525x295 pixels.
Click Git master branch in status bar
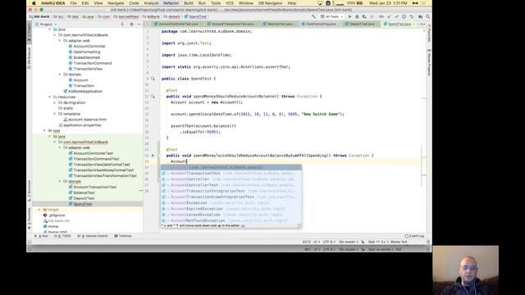point(349,242)
